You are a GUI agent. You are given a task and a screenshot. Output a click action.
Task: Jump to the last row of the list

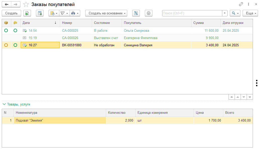tap(250, 97)
